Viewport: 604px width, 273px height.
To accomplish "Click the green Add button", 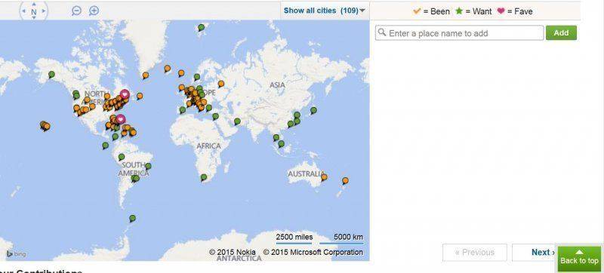I will [561, 32].
